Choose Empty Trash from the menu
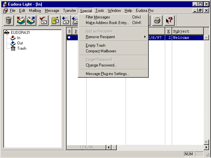Image resolution: width=211 pixels, height=158 pixels. point(113,45)
